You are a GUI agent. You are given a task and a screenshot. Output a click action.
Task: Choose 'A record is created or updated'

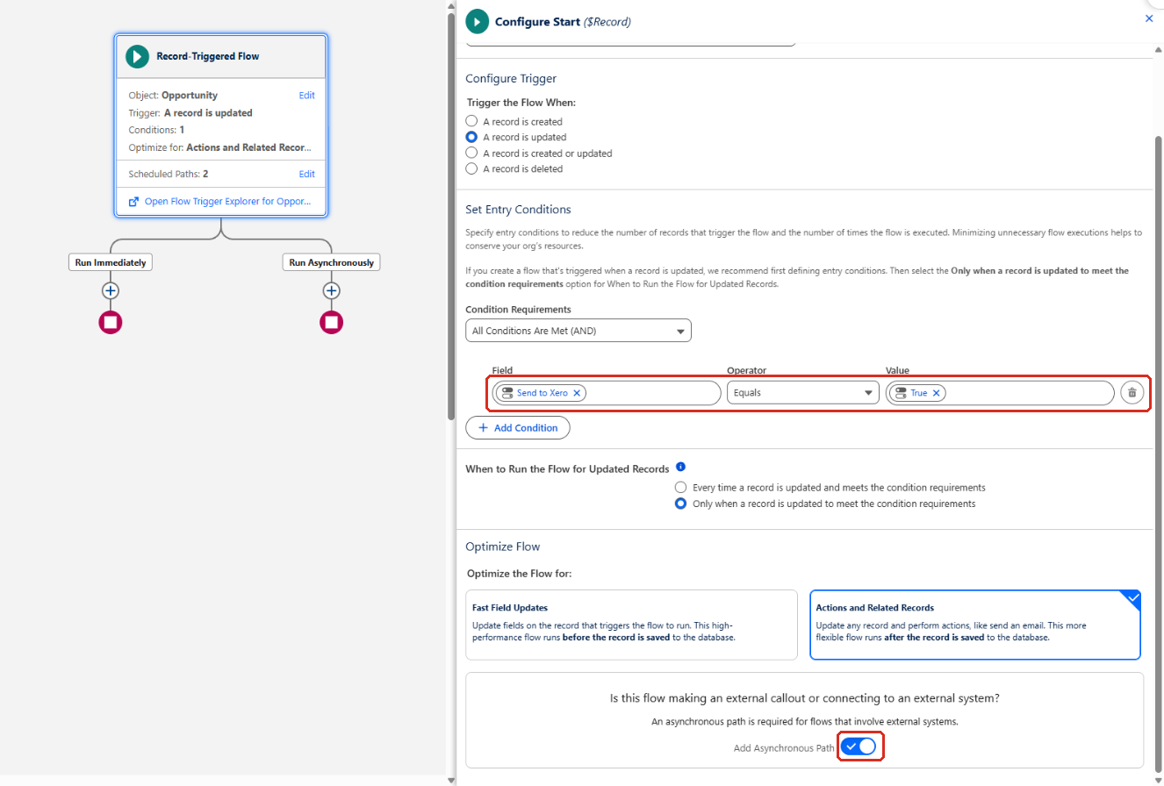[x=471, y=153]
